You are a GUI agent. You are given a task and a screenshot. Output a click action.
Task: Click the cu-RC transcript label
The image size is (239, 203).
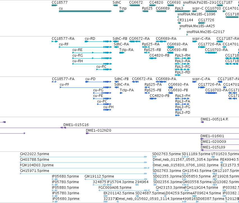point(101,67)
